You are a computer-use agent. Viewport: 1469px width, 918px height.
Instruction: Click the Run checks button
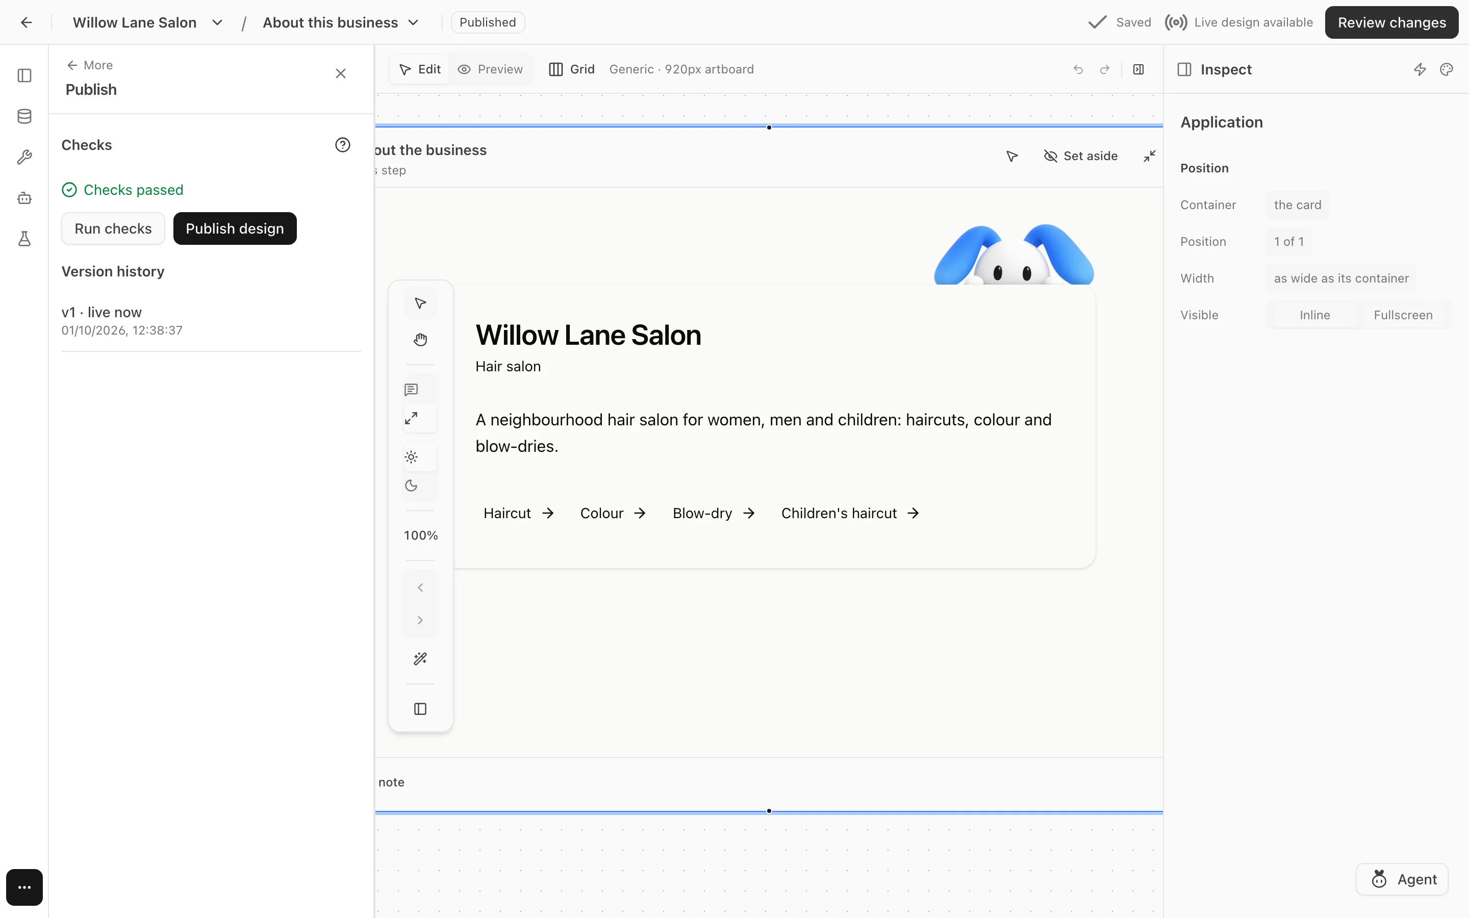pos(113,228)
